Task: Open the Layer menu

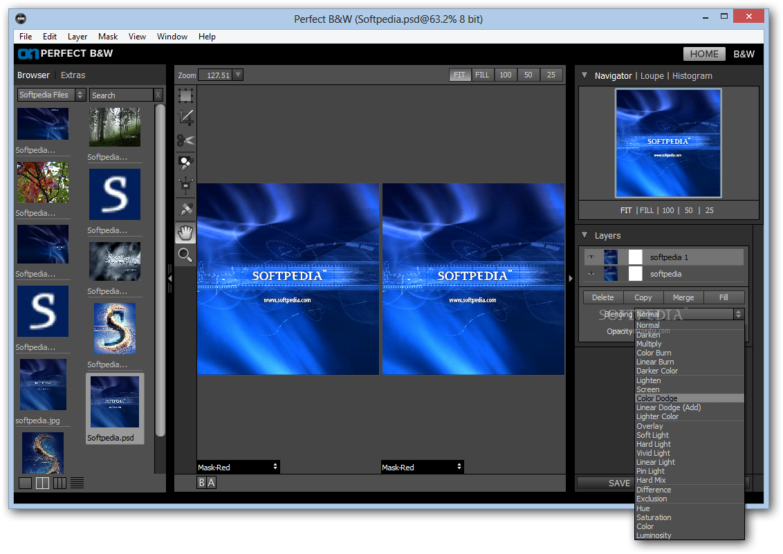Action: [x=77, y=37]
